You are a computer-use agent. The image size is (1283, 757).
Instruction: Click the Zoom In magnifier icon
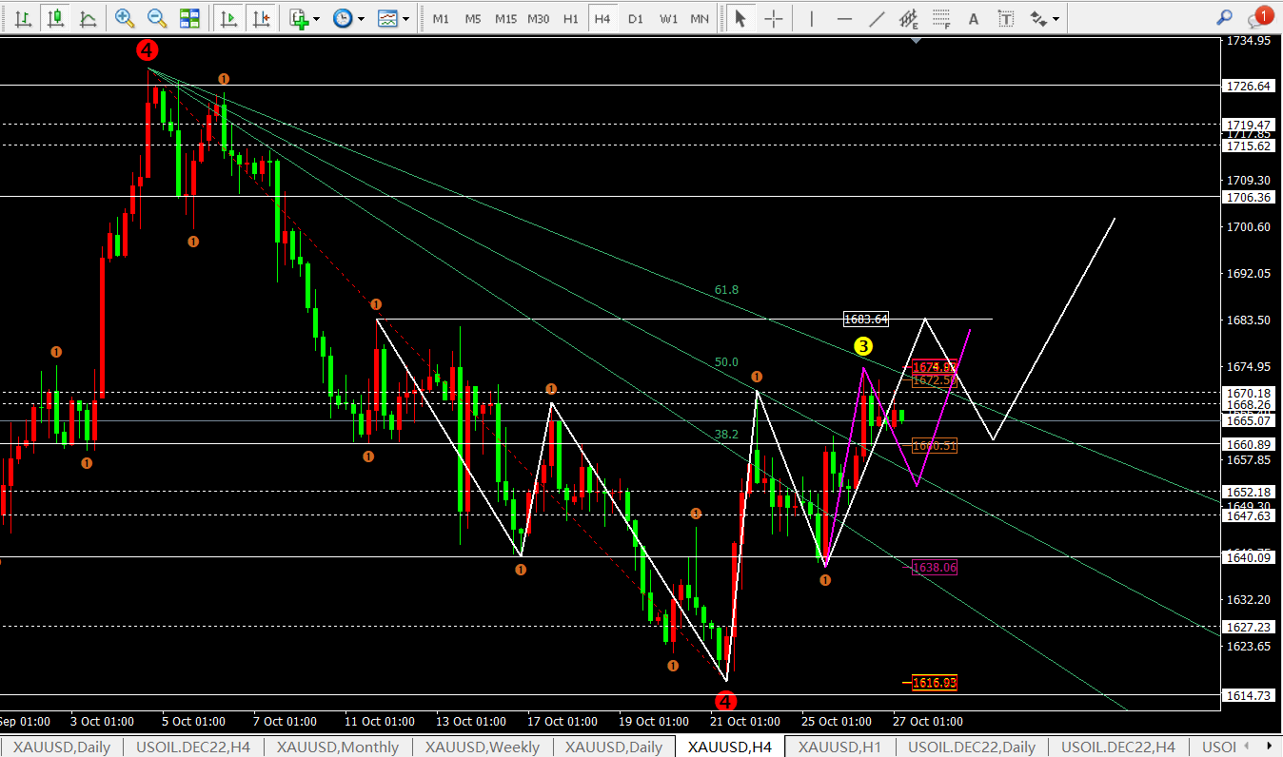coord(124,18)
